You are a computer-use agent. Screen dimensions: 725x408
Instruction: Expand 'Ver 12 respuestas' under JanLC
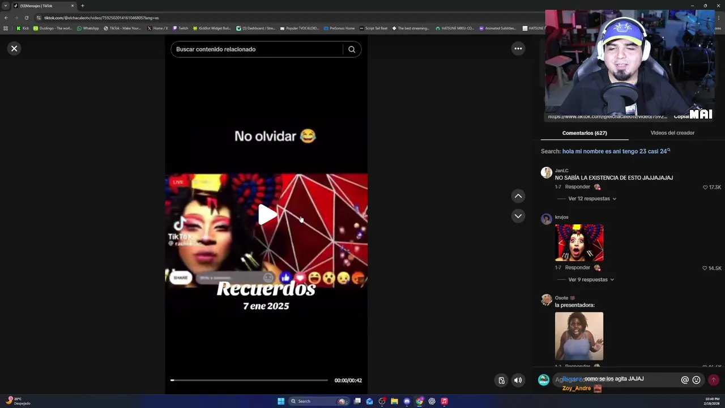pyautogui.click(x=592, y=199)
